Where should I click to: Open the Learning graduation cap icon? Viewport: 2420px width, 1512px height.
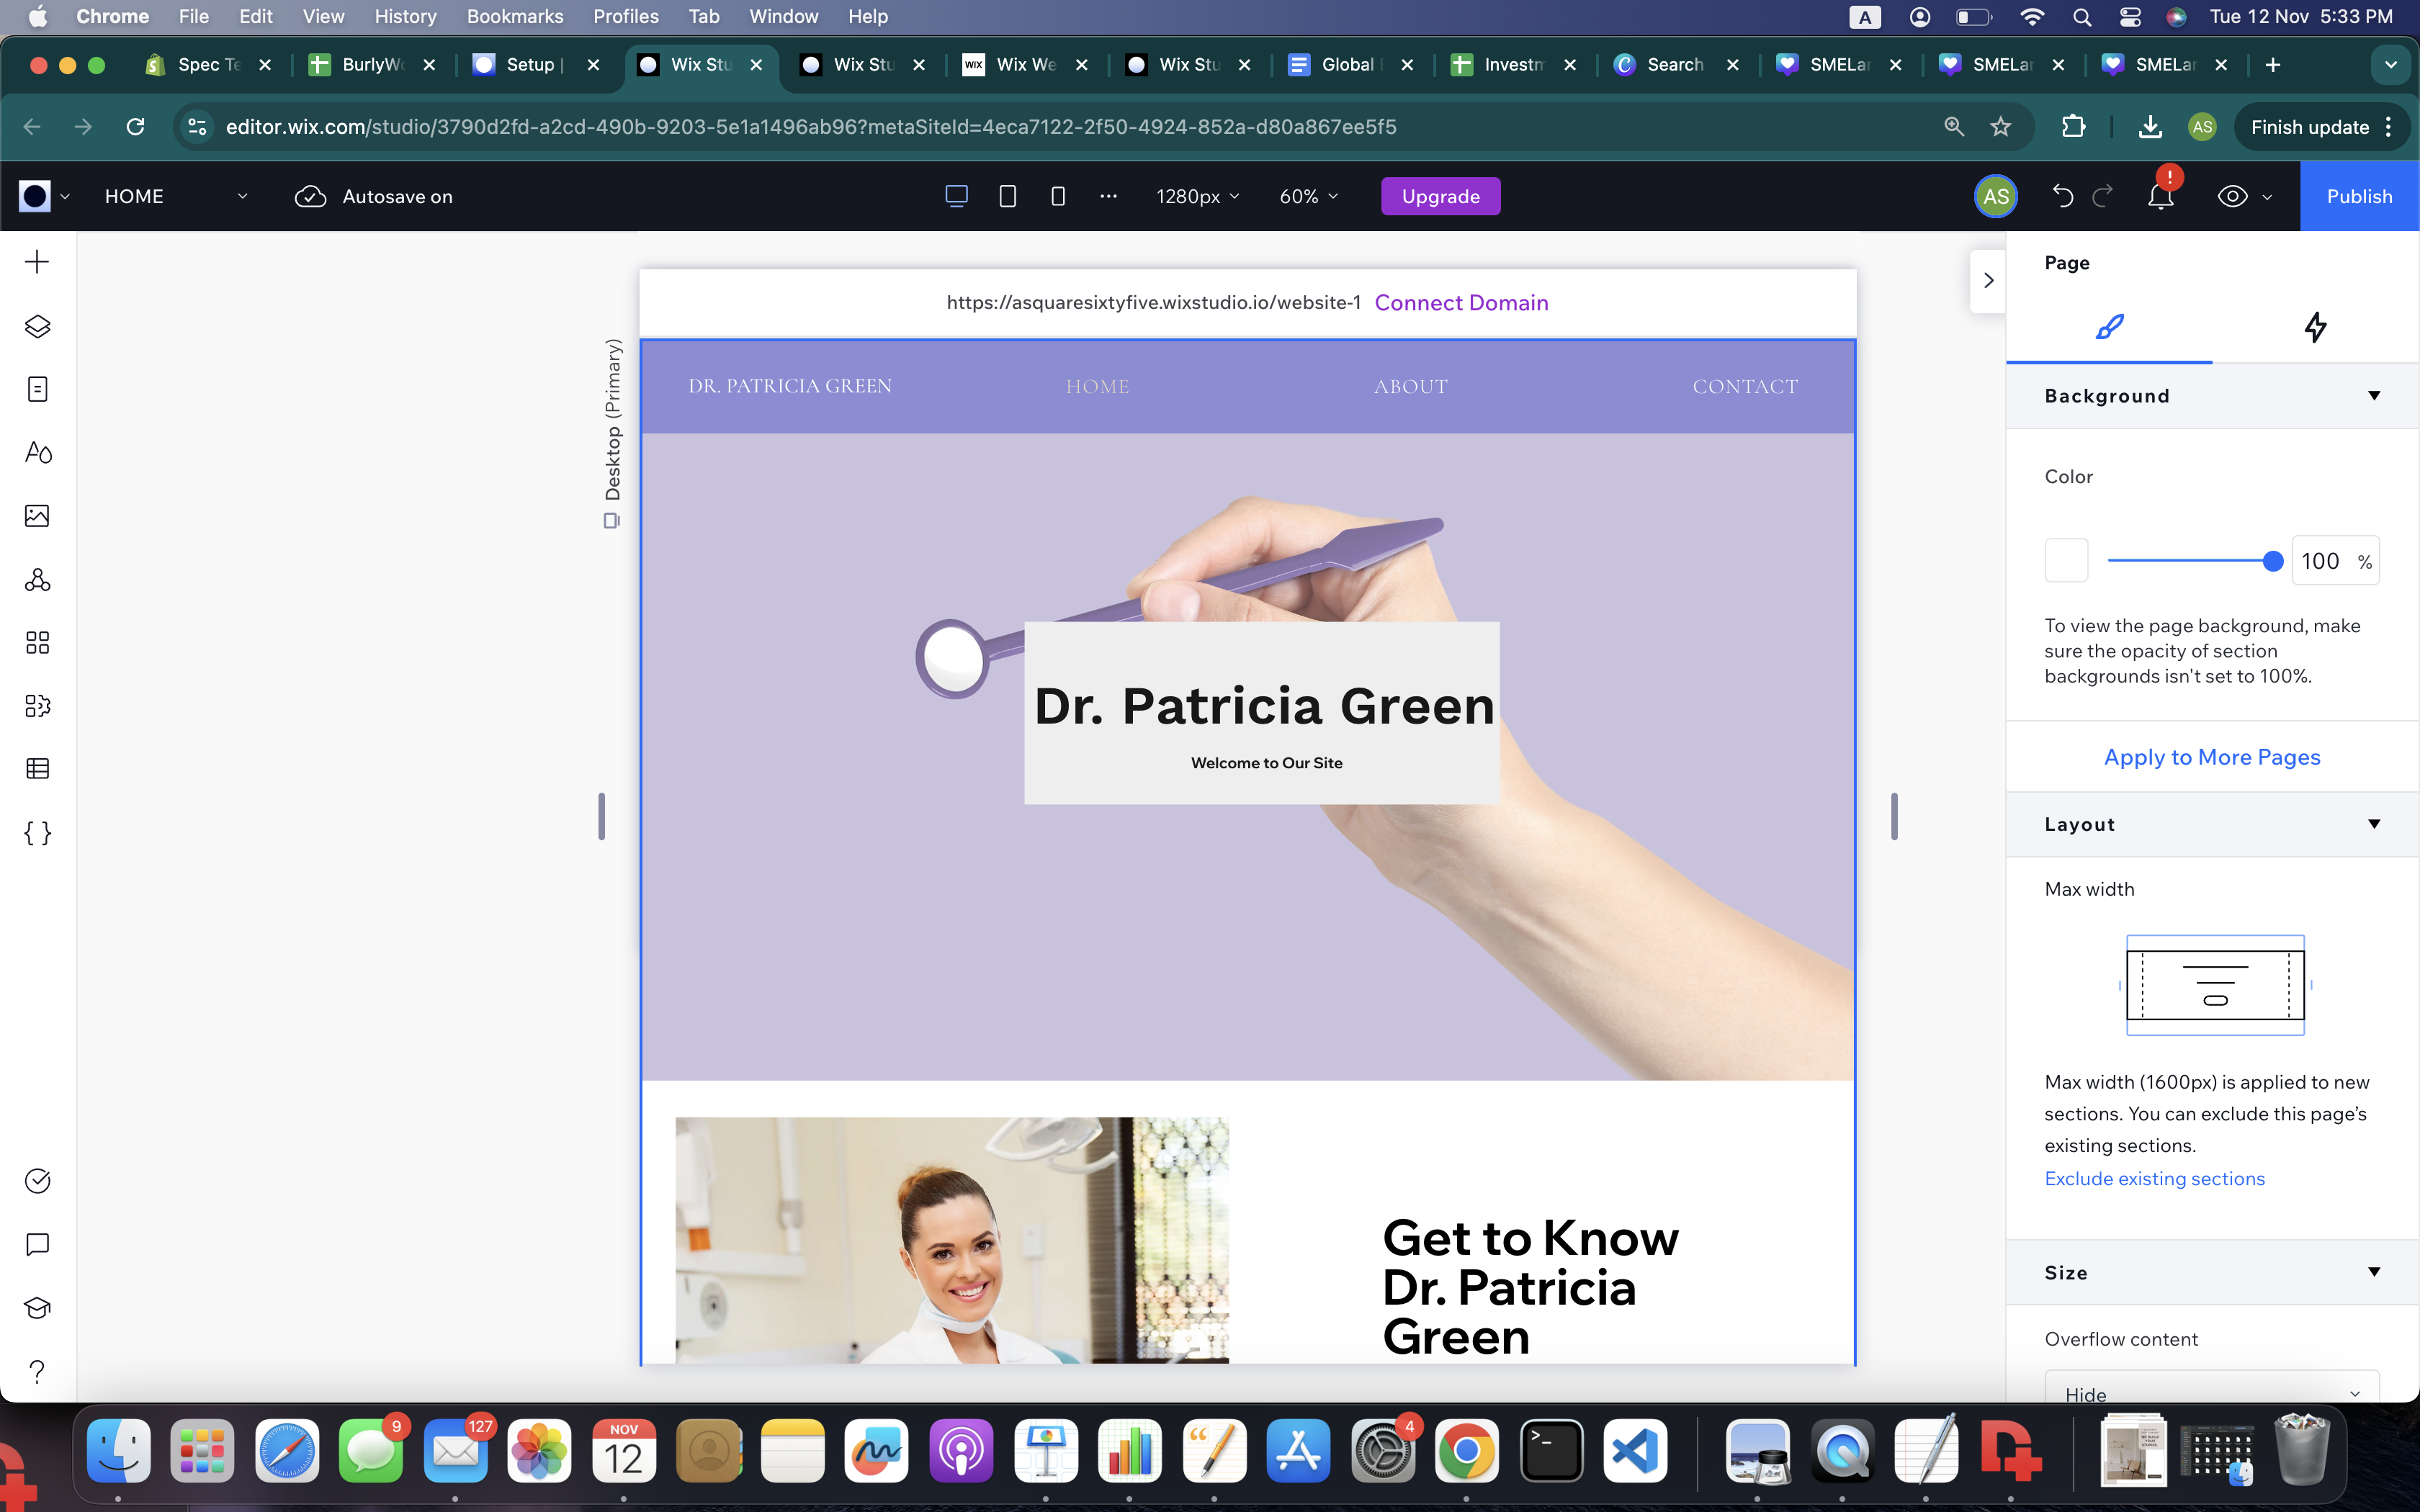pos(37,1308)
